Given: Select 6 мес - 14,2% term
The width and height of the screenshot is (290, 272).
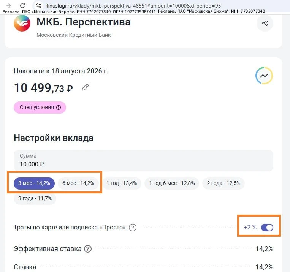Looking at the screenshot, I should point(78,183).
